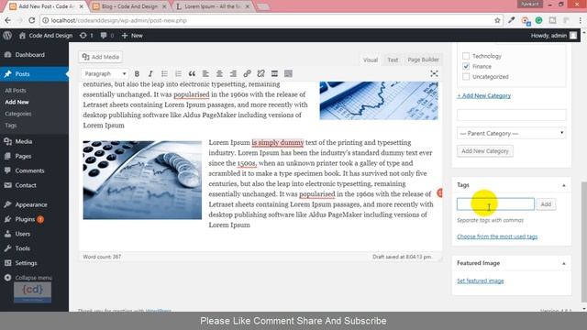
Task: Open All Posts submenu
Action: coord(16,91)
